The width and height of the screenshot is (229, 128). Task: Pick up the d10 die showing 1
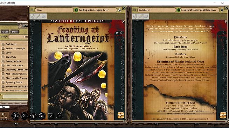pyautogui.click(x=33, y=116)
